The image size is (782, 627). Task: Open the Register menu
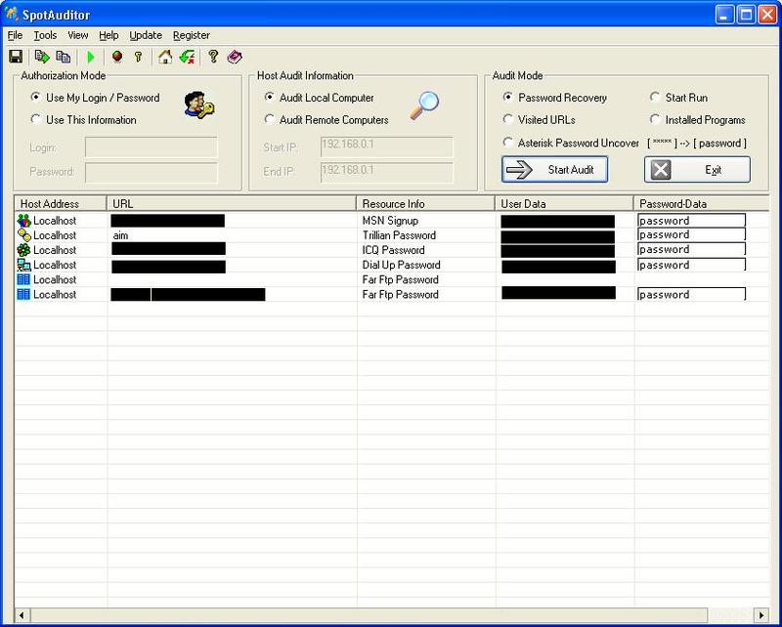point(191,35)
